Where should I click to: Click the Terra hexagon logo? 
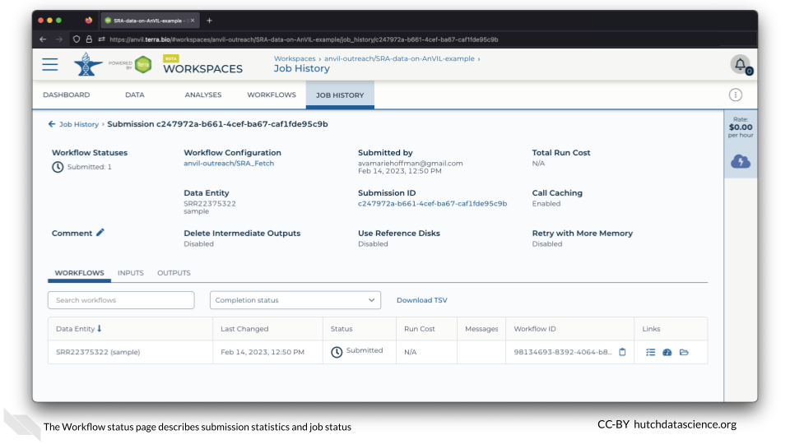click(x=143, y=64)
